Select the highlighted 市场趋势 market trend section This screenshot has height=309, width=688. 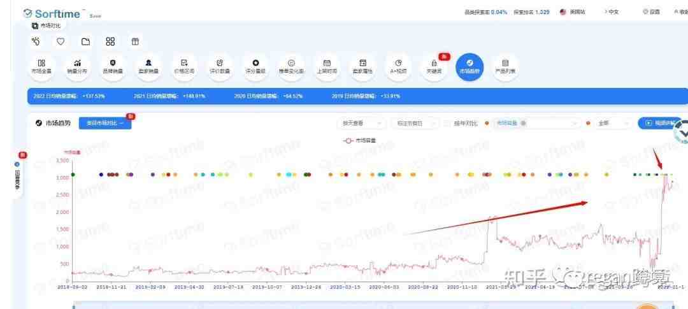469,67
